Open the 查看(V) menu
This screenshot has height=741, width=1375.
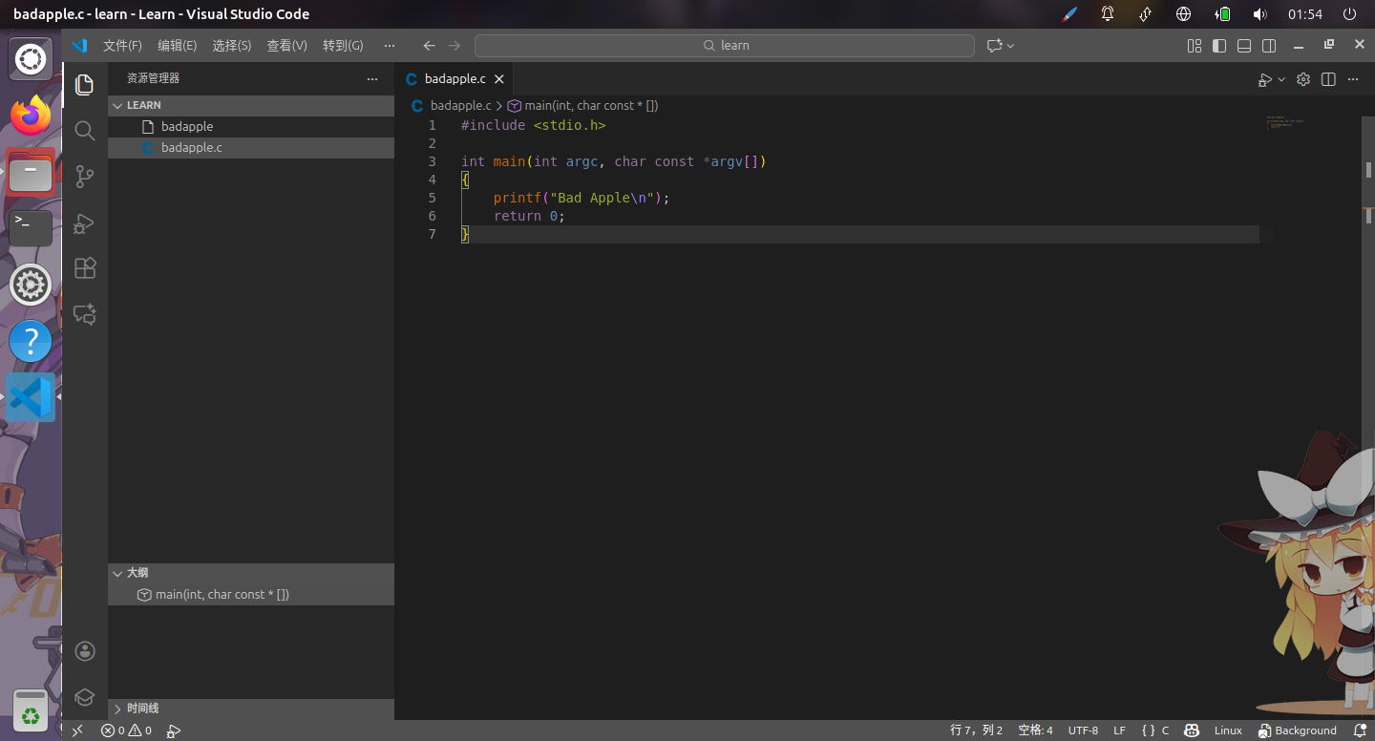coord(286,45)
